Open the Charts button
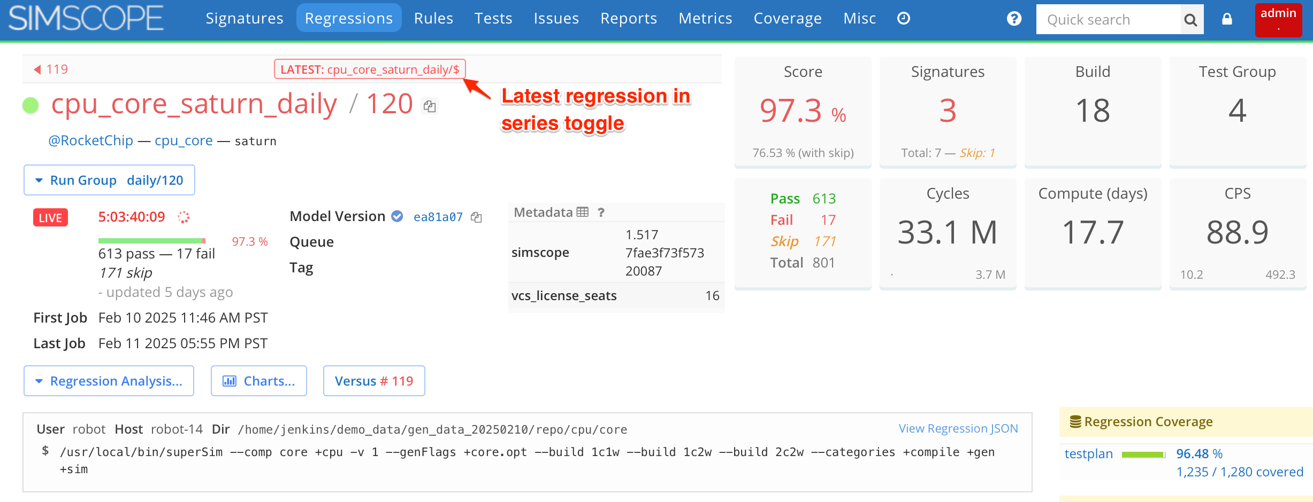Image resolution: width=1313 pixels, height=502 pixels. [x=259, y=381]
